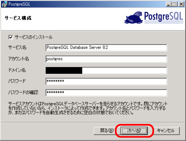Click the サービス名 label
This screenshot has height=141, width=186.
point(17,47)
